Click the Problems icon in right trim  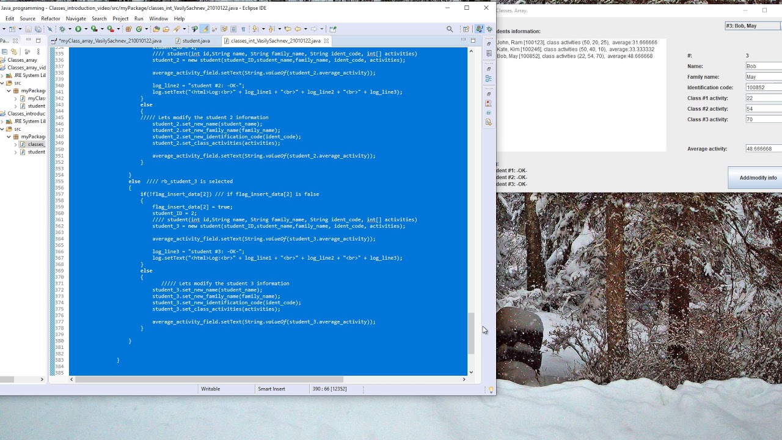click(x=489, y=103)
